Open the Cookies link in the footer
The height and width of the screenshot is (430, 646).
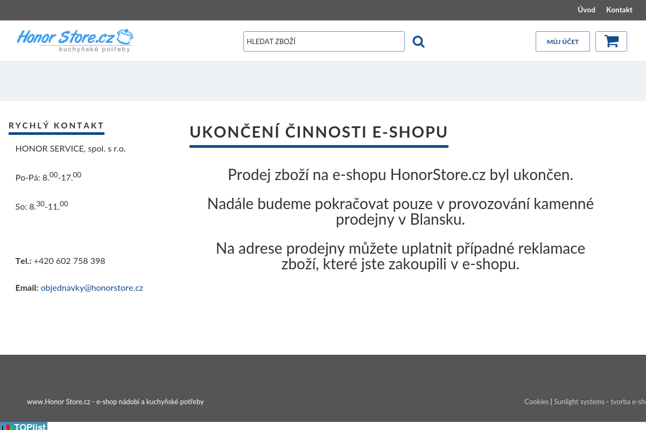click(x=536, y=402)
